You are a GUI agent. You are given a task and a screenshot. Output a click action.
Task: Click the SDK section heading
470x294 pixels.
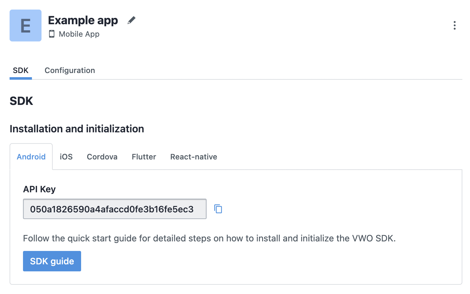tap(21, 101)
